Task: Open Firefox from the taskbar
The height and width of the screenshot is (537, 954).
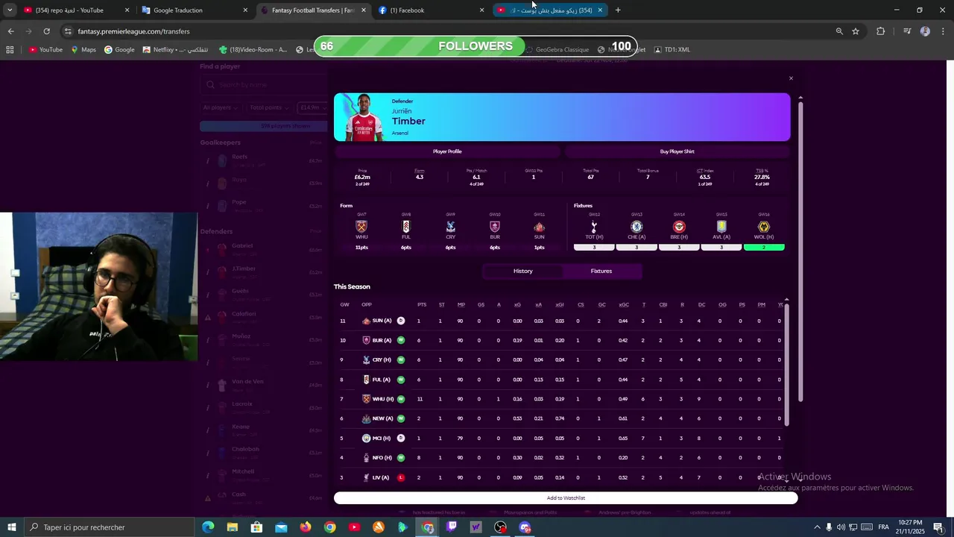Action: (306, 527)
